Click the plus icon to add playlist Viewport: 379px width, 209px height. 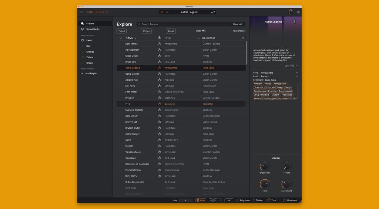click(x=82, y=74)
